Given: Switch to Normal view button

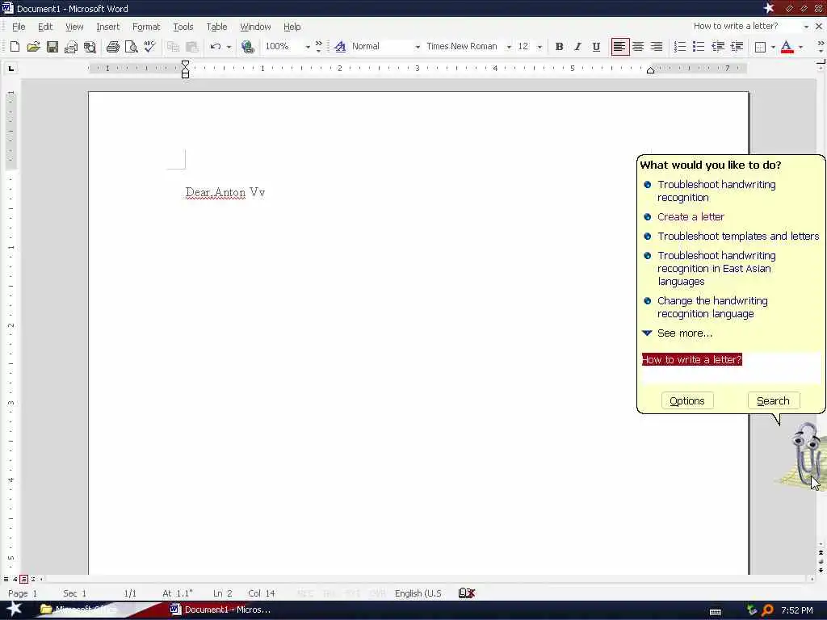Looking at the screenshot, I should [x=6, y=579].
